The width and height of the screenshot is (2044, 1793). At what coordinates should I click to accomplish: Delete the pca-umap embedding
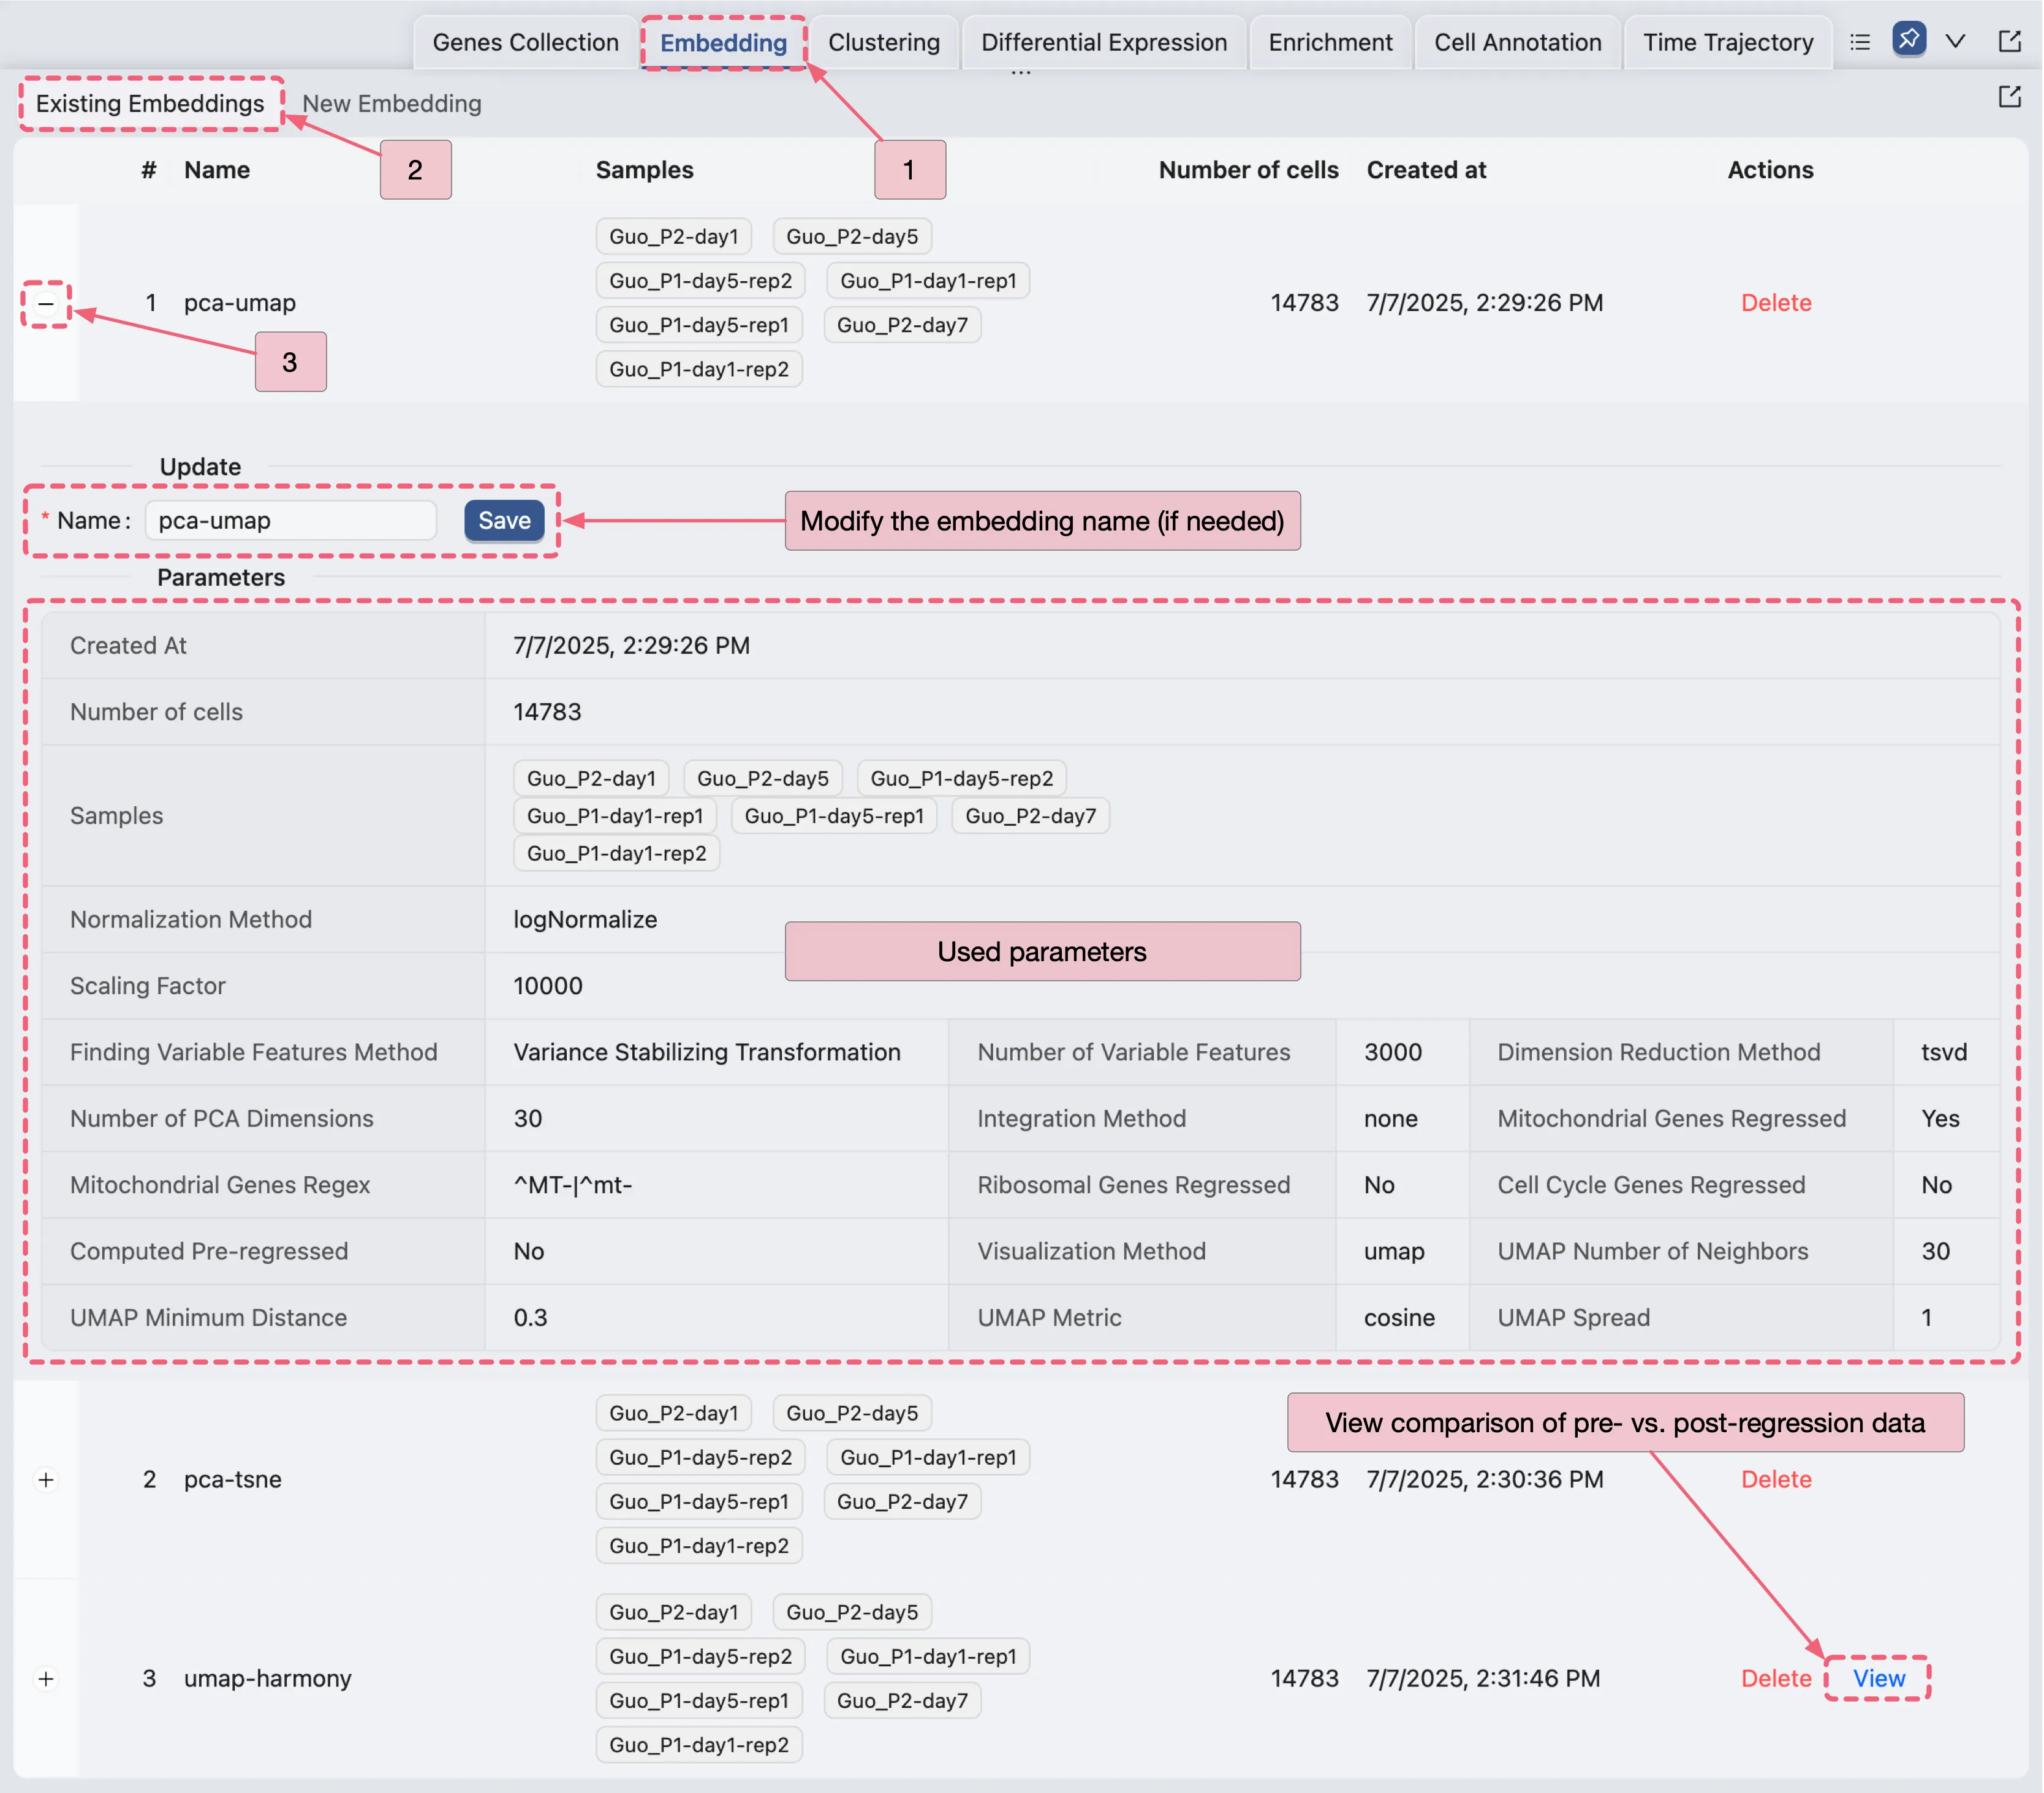(x=1775, y=303)
